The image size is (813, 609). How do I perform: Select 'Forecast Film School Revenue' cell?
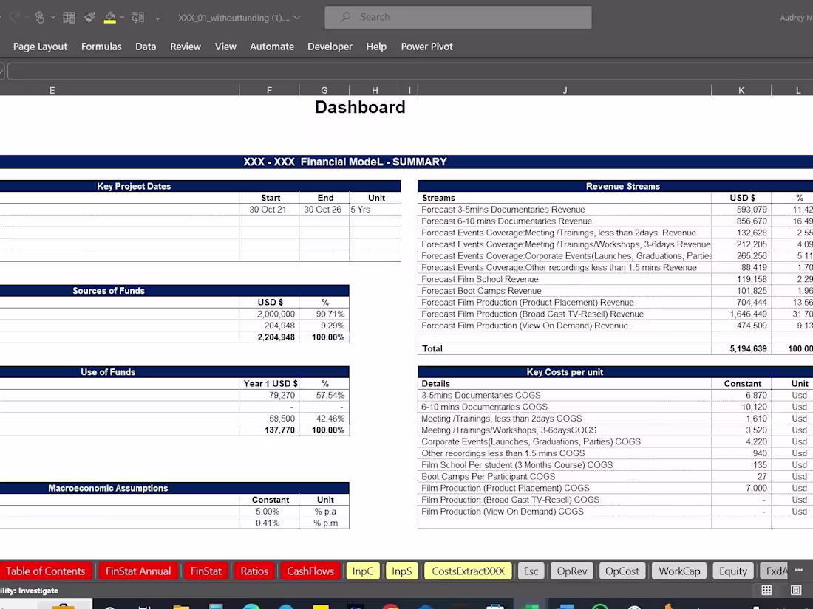565,279
